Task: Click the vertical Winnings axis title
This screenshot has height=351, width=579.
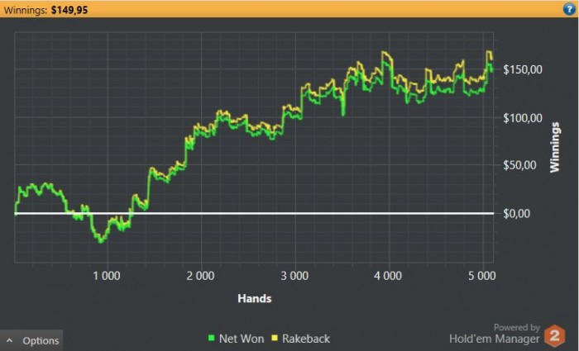Action: coord(555,147)
